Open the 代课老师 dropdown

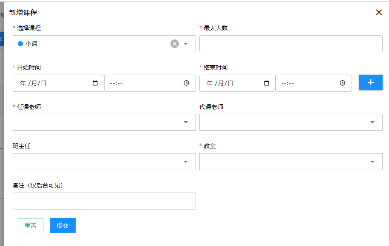point(291,122)
